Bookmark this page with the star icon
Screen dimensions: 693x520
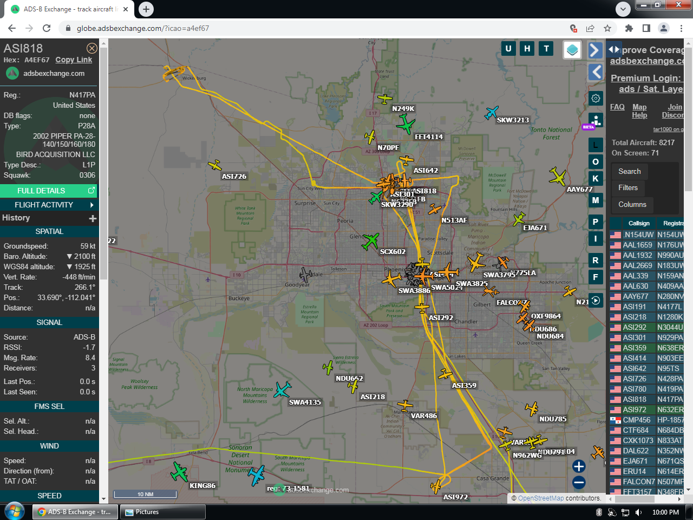pyautogui.click(x=607, y=28)
